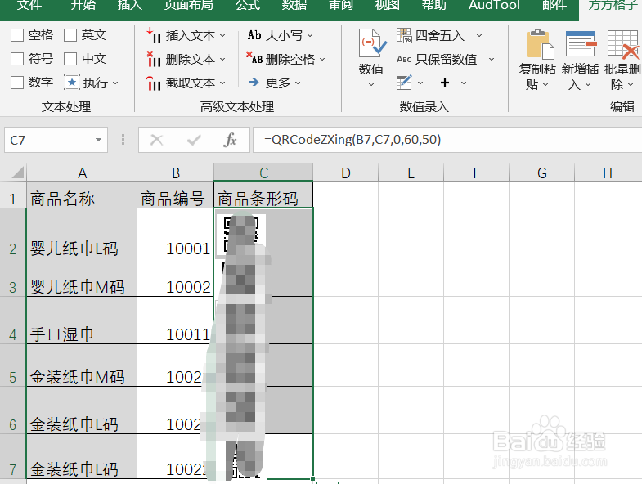Click the pencil table icon in 数值录入
Image resolution: width=642 pixels, height=484 pixels.
pos(404,83)
